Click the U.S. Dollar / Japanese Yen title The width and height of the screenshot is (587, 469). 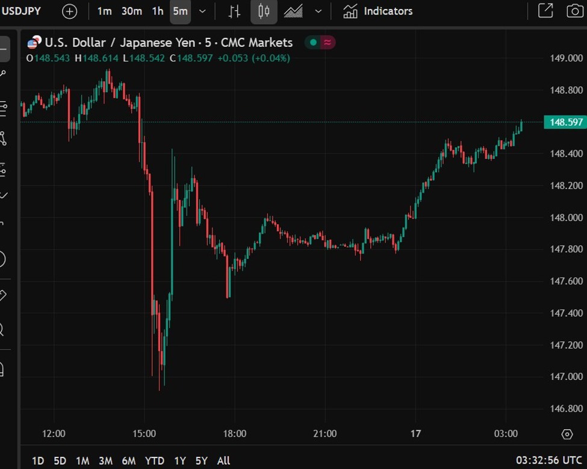pyautogui.click(x=120, y=43)
